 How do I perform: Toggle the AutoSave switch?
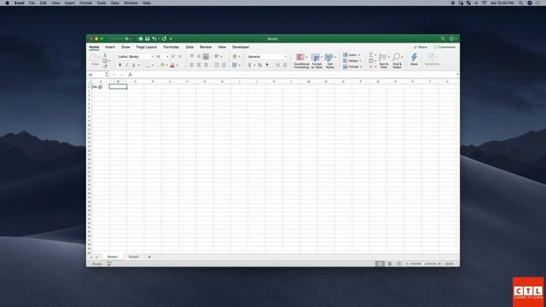click(x=129, y=38)
